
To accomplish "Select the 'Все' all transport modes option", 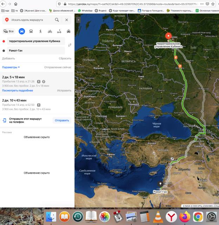I will pyautogui.click(x=9, y=31).
